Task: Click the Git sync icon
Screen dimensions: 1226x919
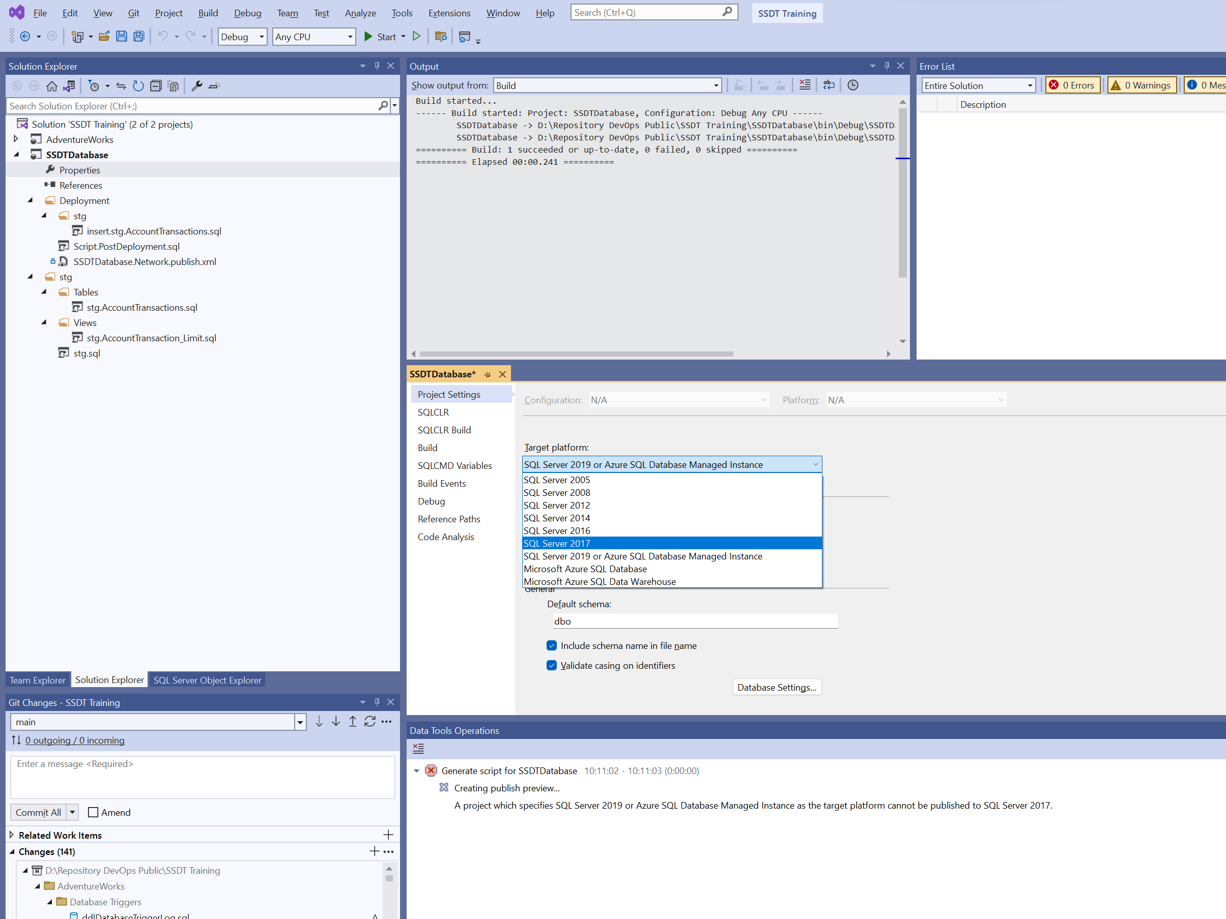Action: 369,722
